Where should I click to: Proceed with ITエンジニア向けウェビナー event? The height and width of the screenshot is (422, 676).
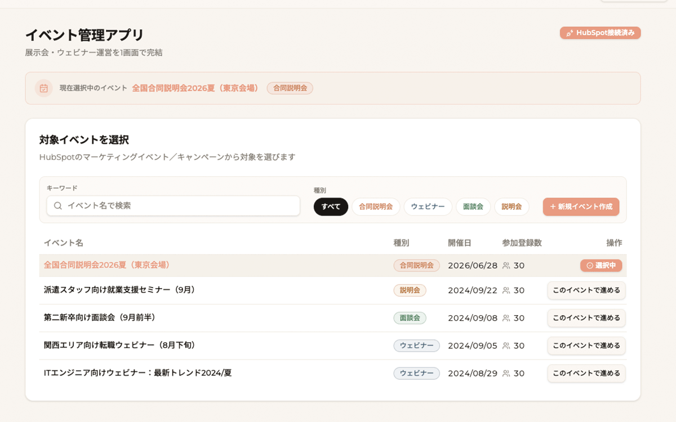[586, 373]
